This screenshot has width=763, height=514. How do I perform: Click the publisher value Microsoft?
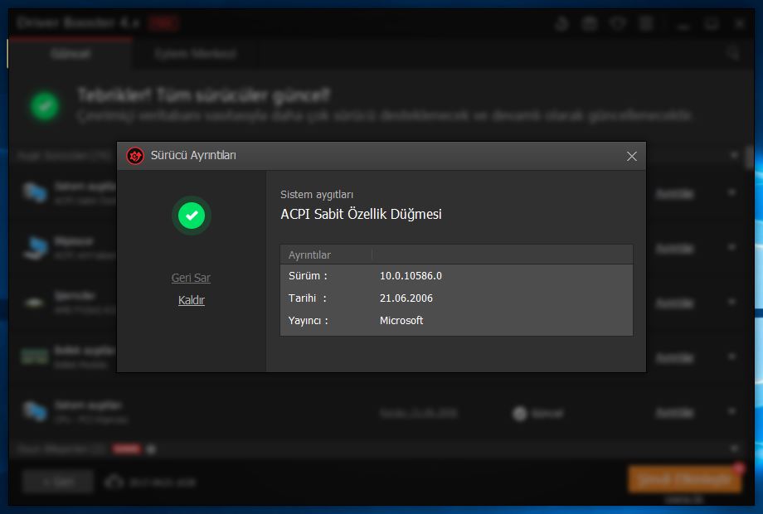coord(401,321)
